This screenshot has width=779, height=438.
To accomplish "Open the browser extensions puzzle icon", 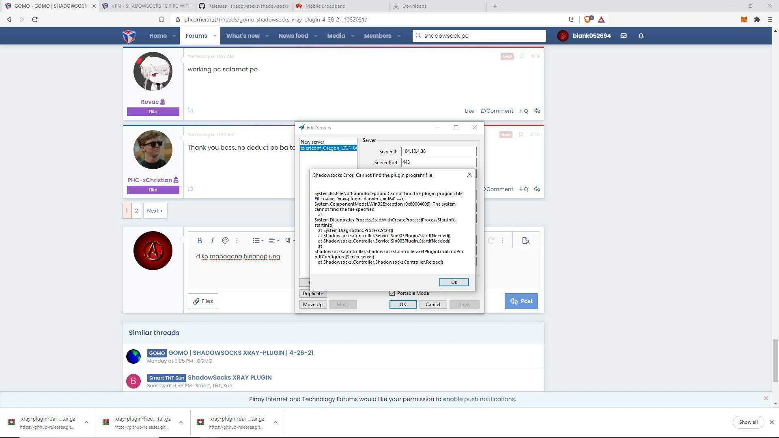I will (x=757, y=19).
